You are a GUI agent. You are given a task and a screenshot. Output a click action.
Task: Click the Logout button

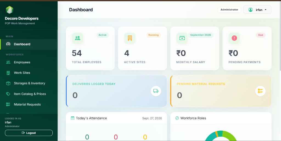click(x=29, y=133)
